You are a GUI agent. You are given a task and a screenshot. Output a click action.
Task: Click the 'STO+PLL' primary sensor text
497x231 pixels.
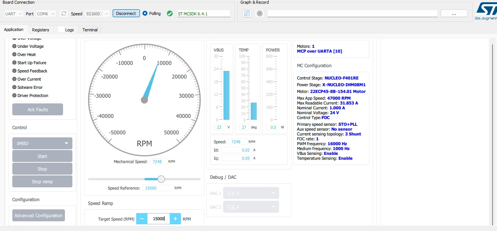point(348,124)
